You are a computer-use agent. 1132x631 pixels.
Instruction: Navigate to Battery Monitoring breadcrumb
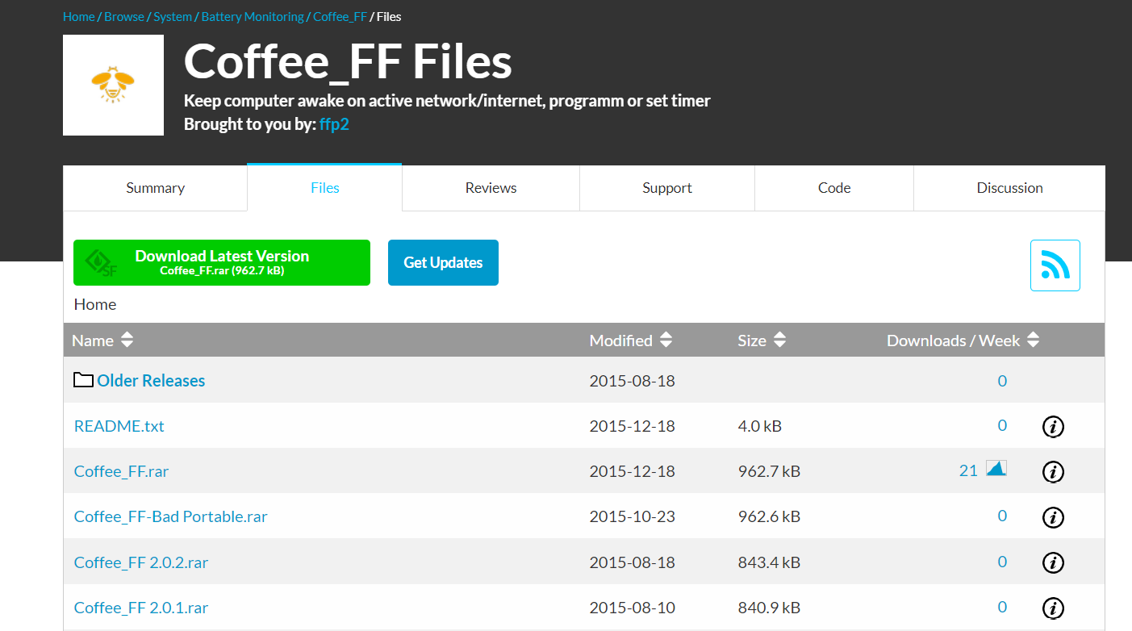click(253, 16)
